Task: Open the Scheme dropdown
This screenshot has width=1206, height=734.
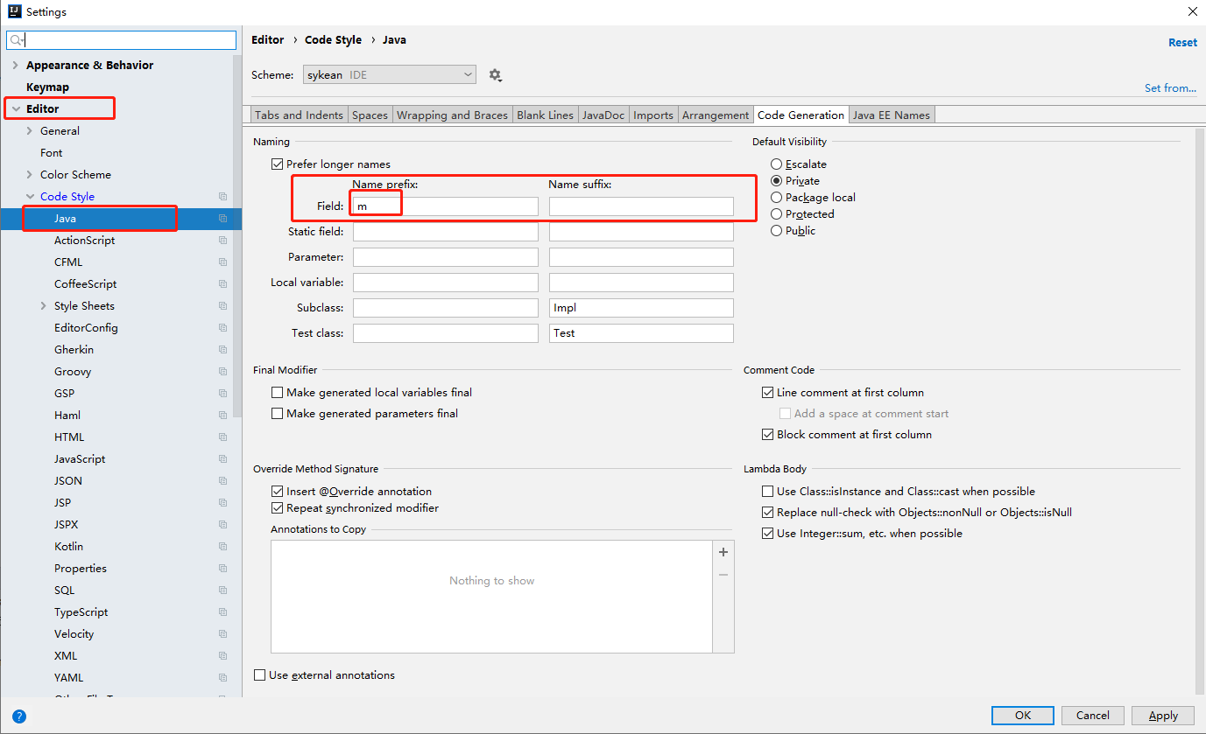Action: click(390, 75)
